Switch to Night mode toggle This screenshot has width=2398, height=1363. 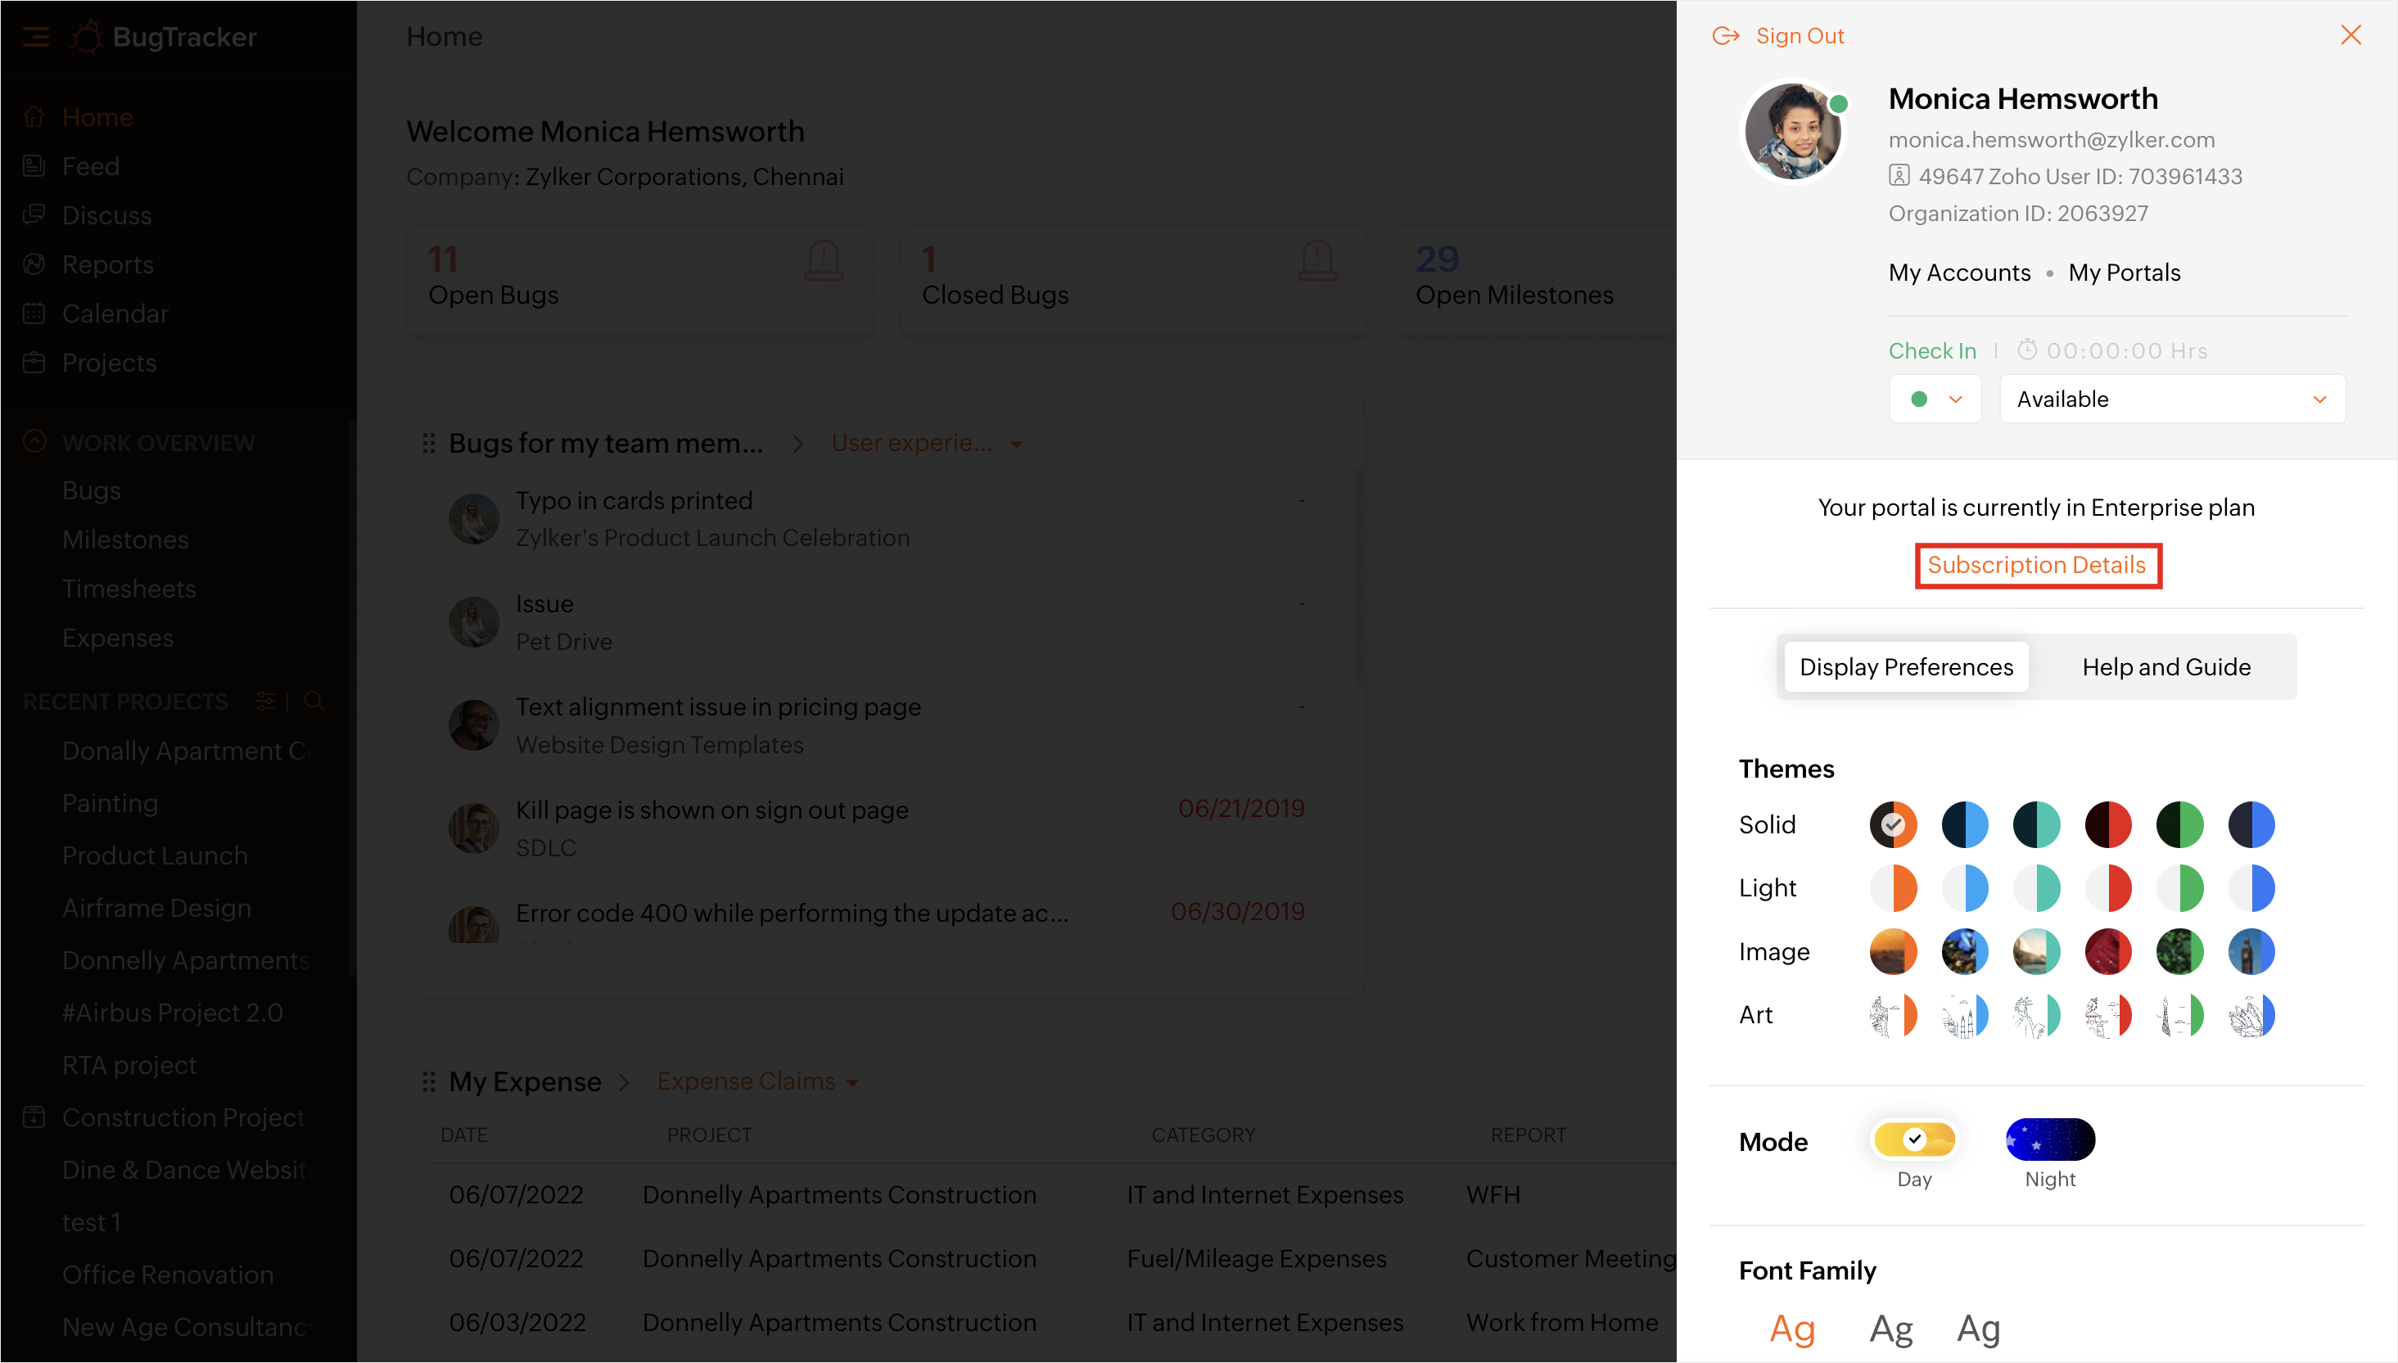(2050, 1140)
